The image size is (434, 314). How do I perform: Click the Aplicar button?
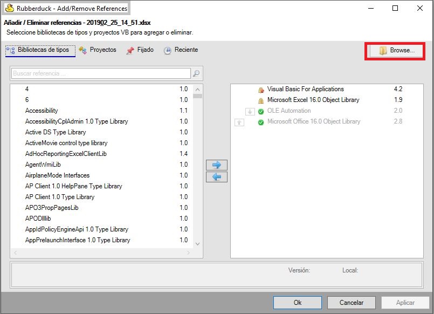pyautogui.click(x=405, y=303)
